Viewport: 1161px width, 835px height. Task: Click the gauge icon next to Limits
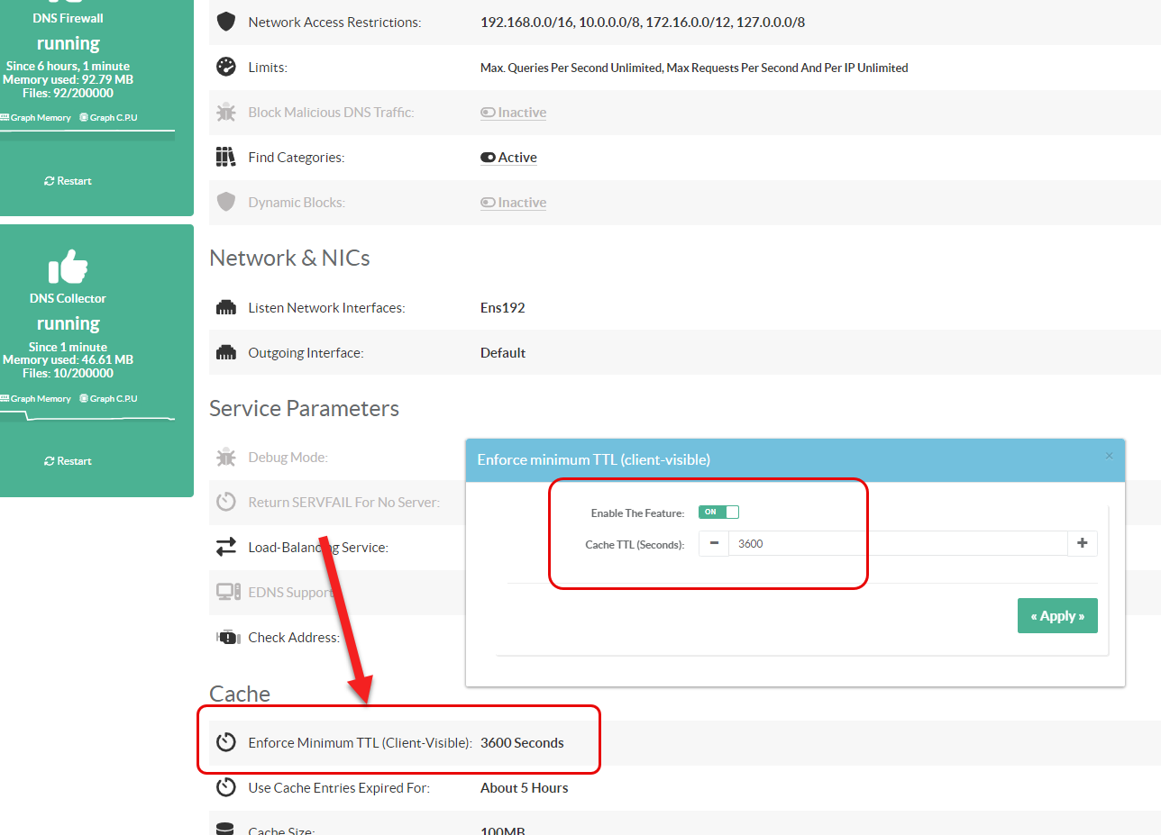pyautogui.click(x=226, y=68)
